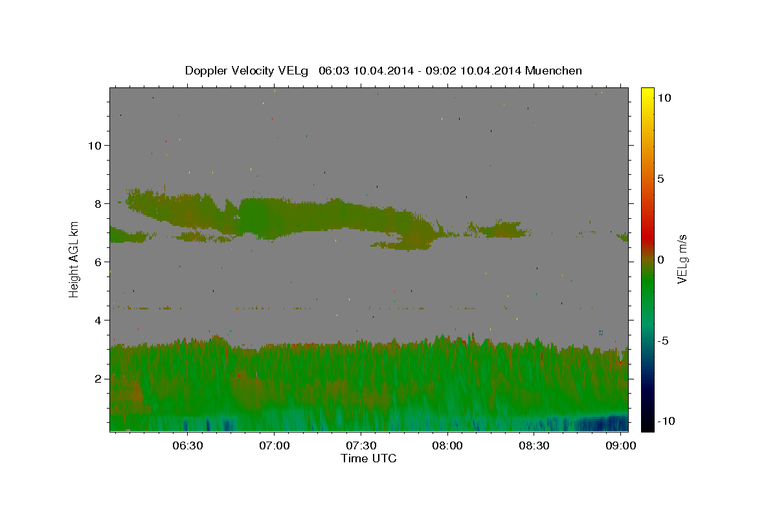Click the 4 km height tick label
Screen dimensions: 777x518
pyautogui.click(x=98, y=321)
